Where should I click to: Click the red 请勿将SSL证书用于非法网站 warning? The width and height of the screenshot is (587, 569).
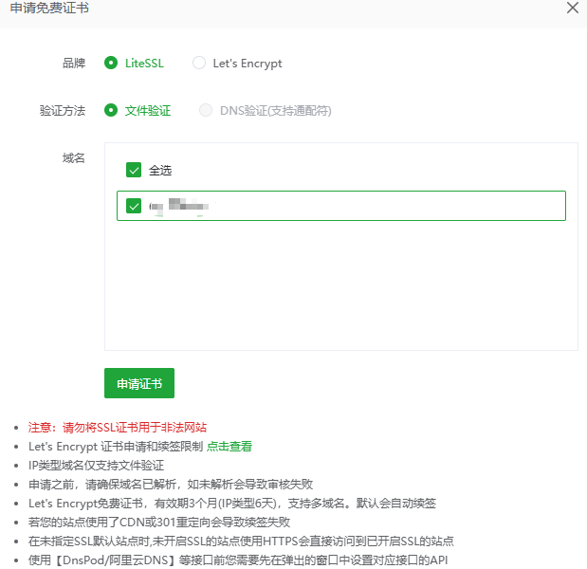click(x=118, y=427)
